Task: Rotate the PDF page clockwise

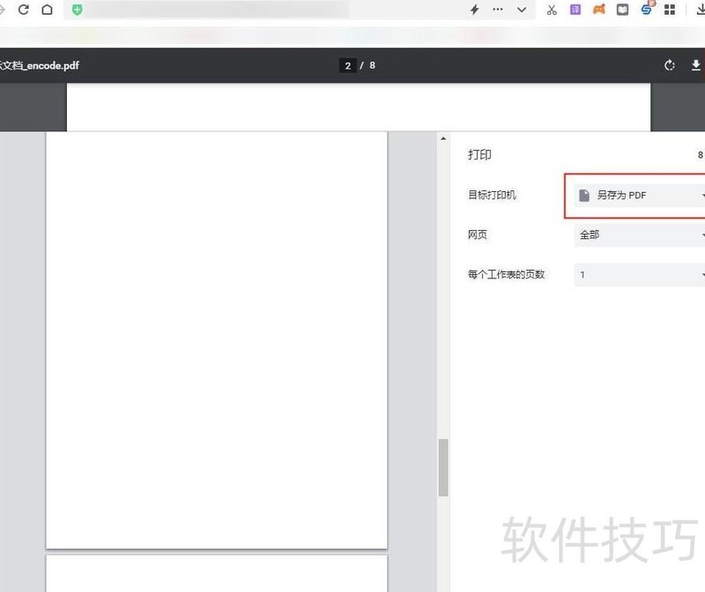Action: pos(668,65)
